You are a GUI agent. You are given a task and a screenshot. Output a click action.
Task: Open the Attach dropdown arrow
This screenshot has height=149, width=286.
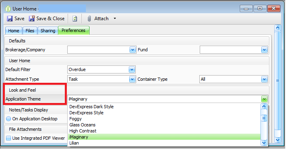pyautogui.click(x=115, y=18)
